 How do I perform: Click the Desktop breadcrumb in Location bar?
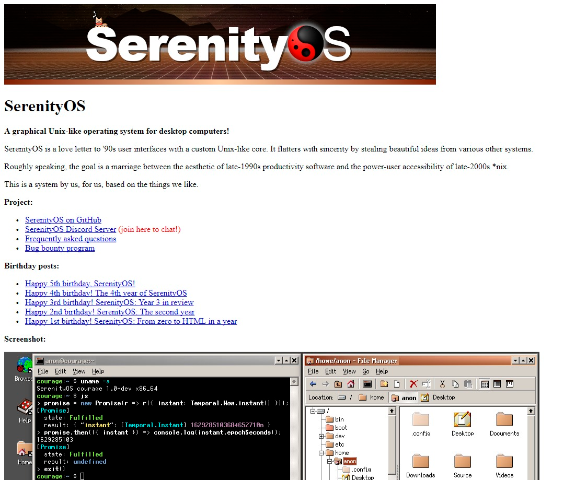coord(438,397)
